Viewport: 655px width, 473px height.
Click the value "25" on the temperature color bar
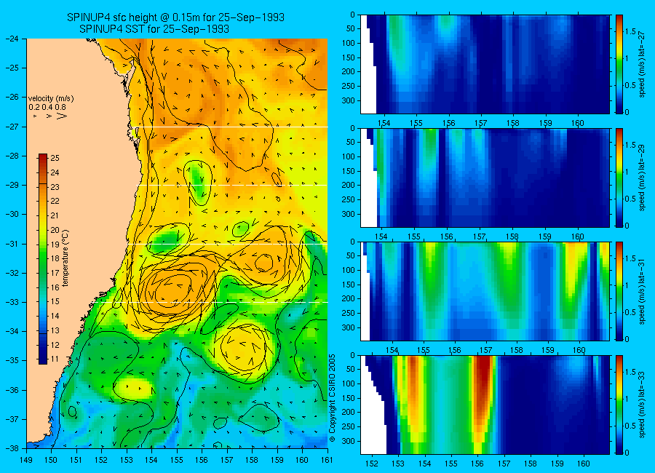(55, 158)
